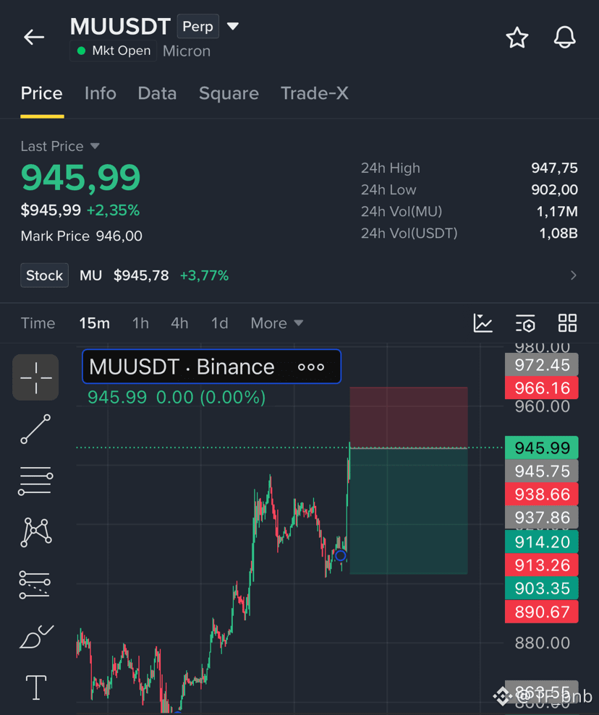Select the Time chart view
This screenshot has width=599, height=715.
pyautogui.click(x=38, y=323)
